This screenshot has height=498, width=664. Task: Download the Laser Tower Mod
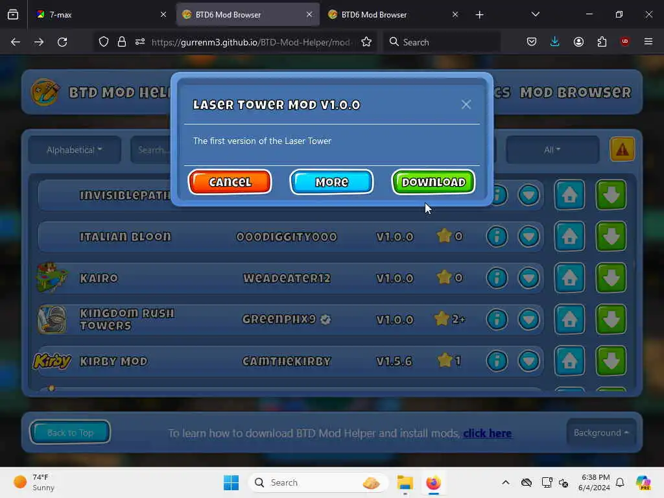(x=433, y=182)
